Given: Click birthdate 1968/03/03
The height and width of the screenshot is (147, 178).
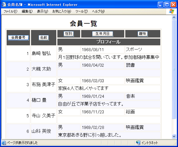Looking at the screenshot, I should click(x=93, y=81).
